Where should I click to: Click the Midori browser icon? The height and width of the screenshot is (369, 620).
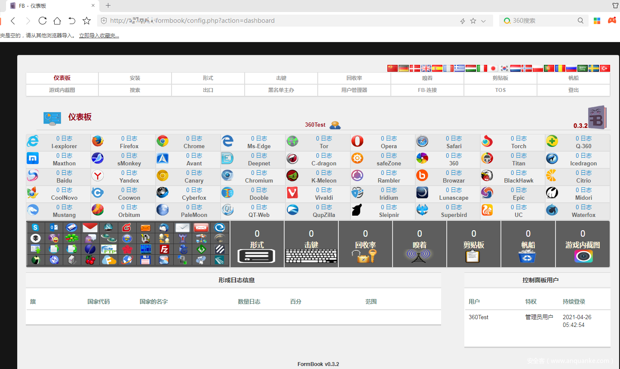coord(552,192)
